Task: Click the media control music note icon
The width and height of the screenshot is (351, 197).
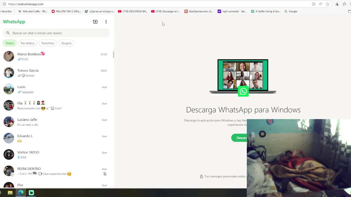Action: click(x=337, y=4)
